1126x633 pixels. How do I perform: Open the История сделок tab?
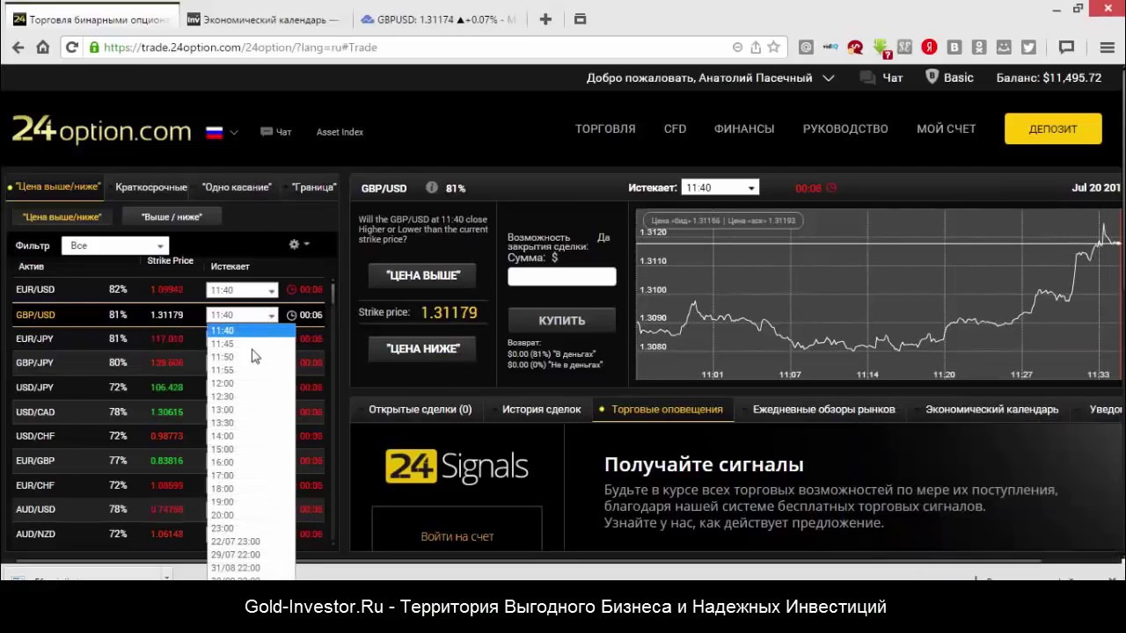tap(541, 410)
